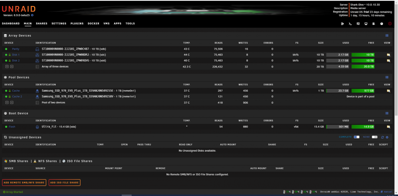Open the Disk 1 device link
Screen dimensions: 398x196
[x=16, y=55]
